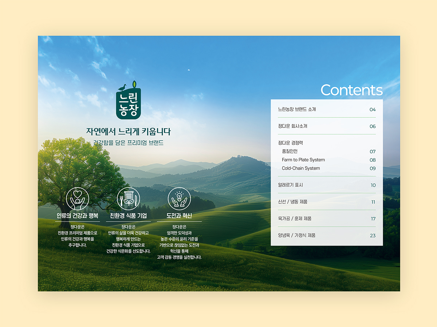Open the 정다운 회사소개 contents entry
The image size is (437, 327).
point(292,126)
